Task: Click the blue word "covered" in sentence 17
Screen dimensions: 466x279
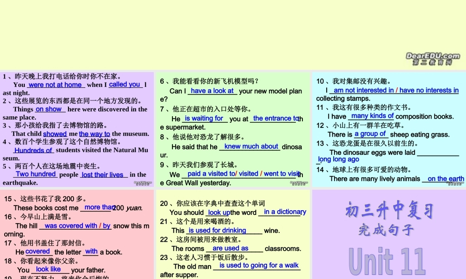Action: coord(37,252)
